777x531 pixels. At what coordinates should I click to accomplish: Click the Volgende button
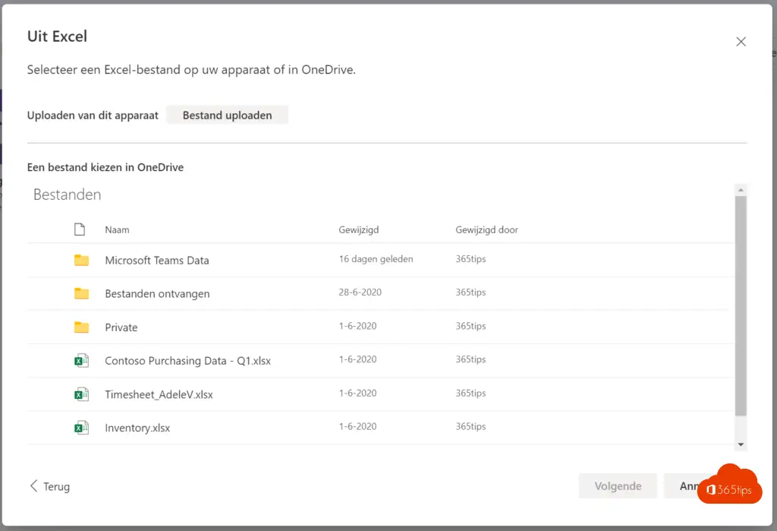pyautogui.click(x=618, y=486)
